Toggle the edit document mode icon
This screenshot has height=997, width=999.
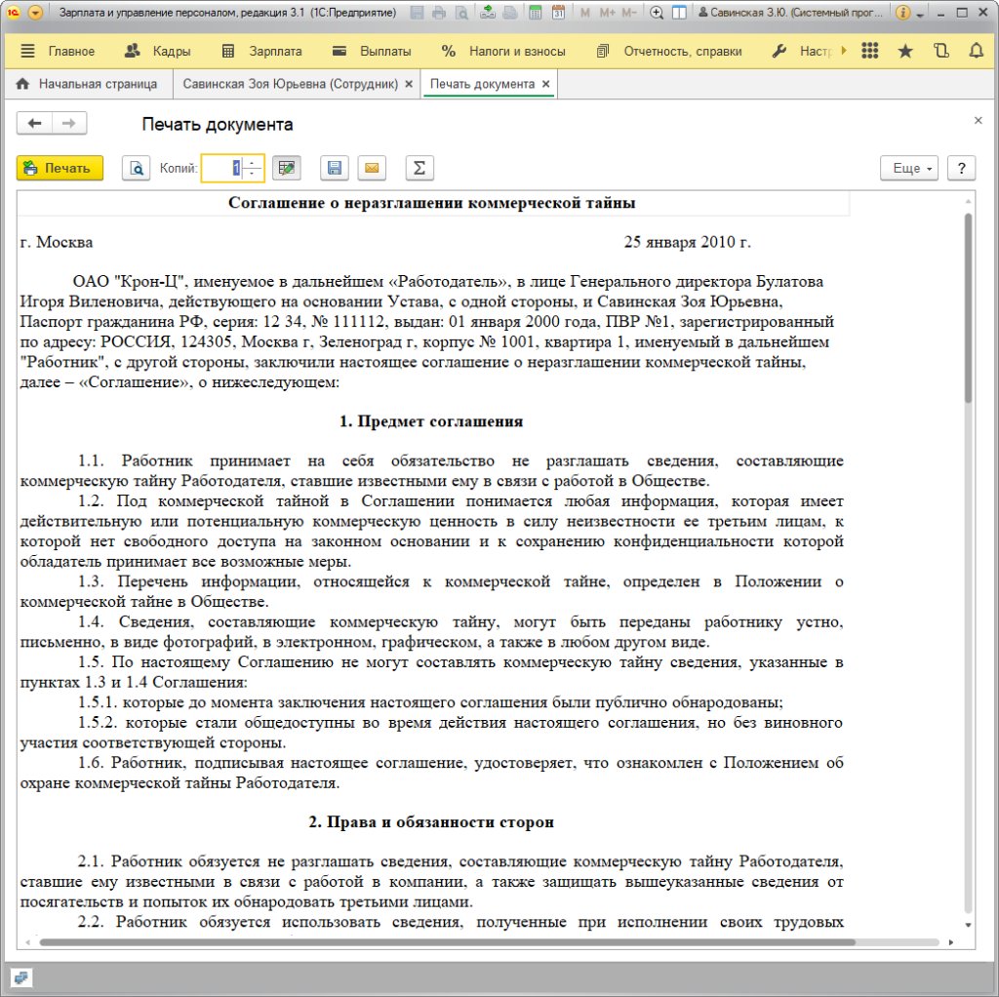click(x=287, y=168)
